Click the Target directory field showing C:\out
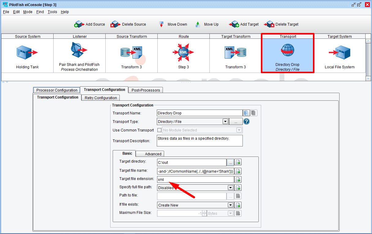The width and height of the screenshot is (372, 234). [192, 163]
